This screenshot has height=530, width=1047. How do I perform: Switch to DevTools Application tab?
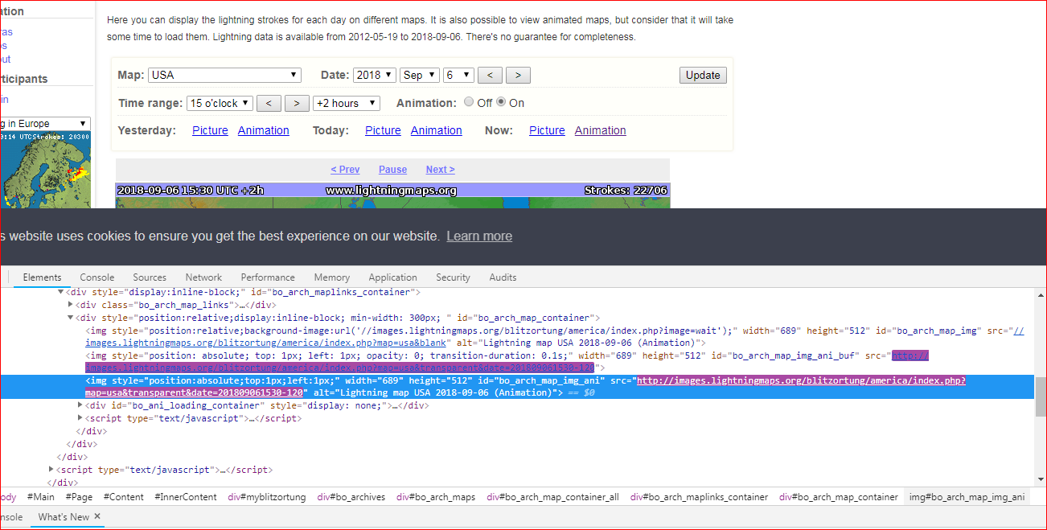pyautogui.click(x=392, y=277)
